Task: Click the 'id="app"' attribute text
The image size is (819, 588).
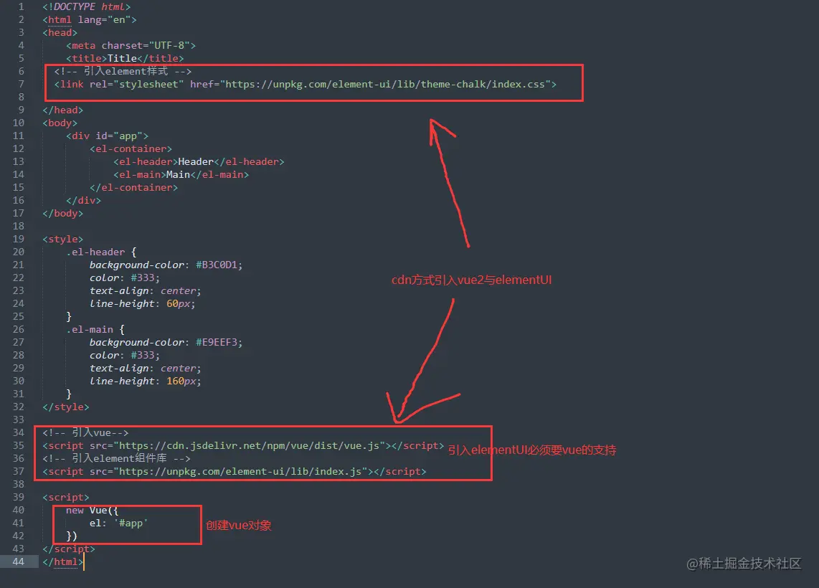Action: [119, 136]
